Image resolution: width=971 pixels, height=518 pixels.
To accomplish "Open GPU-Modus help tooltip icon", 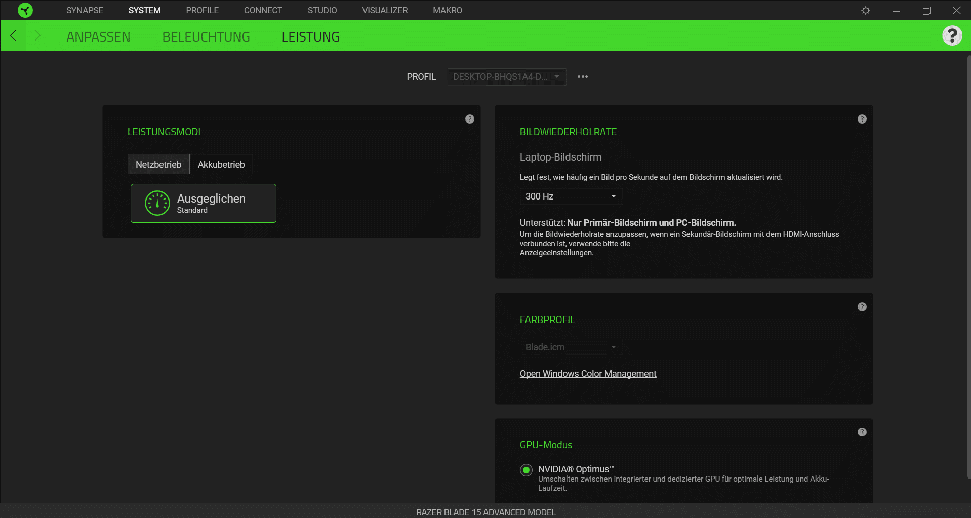I will point(862,432).
